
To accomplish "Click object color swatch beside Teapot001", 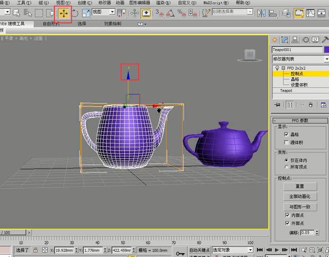I will coord(326,49).
